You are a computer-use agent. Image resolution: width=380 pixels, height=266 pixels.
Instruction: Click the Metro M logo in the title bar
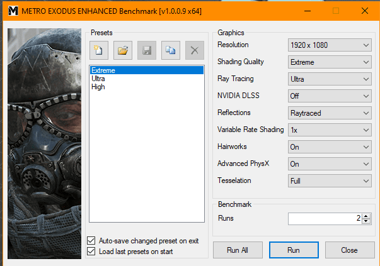(13, 11)
